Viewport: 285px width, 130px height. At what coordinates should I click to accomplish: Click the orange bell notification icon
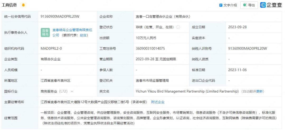tap(23, 5)
